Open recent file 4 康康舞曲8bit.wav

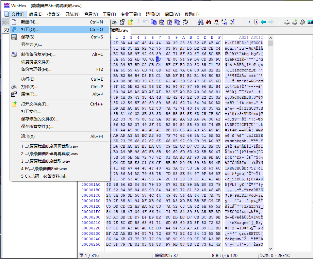point(60,169)
